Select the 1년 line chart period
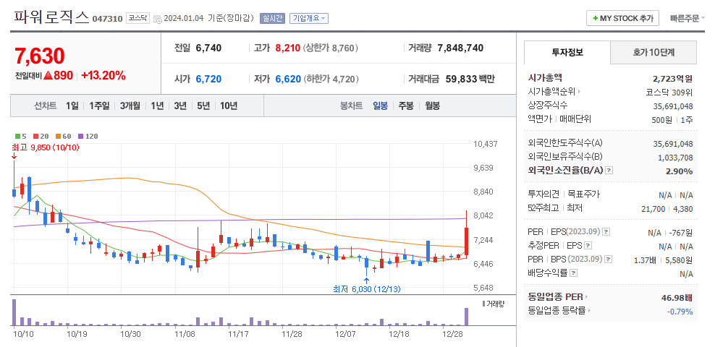The image size is (715, 347). (x=157, y=106)
